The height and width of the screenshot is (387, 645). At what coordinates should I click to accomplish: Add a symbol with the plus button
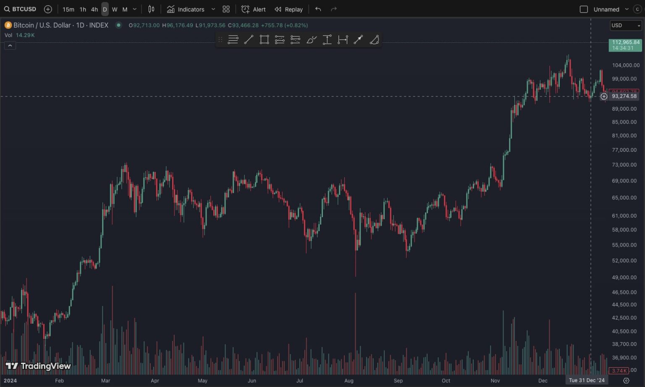coord(48,9)
